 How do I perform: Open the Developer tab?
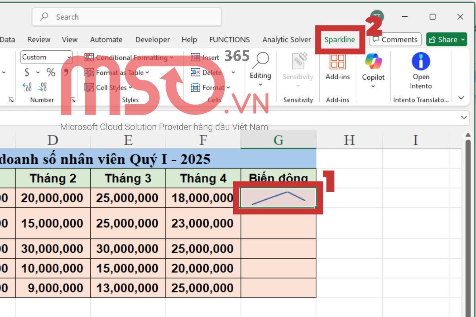(x=152, y=40)
